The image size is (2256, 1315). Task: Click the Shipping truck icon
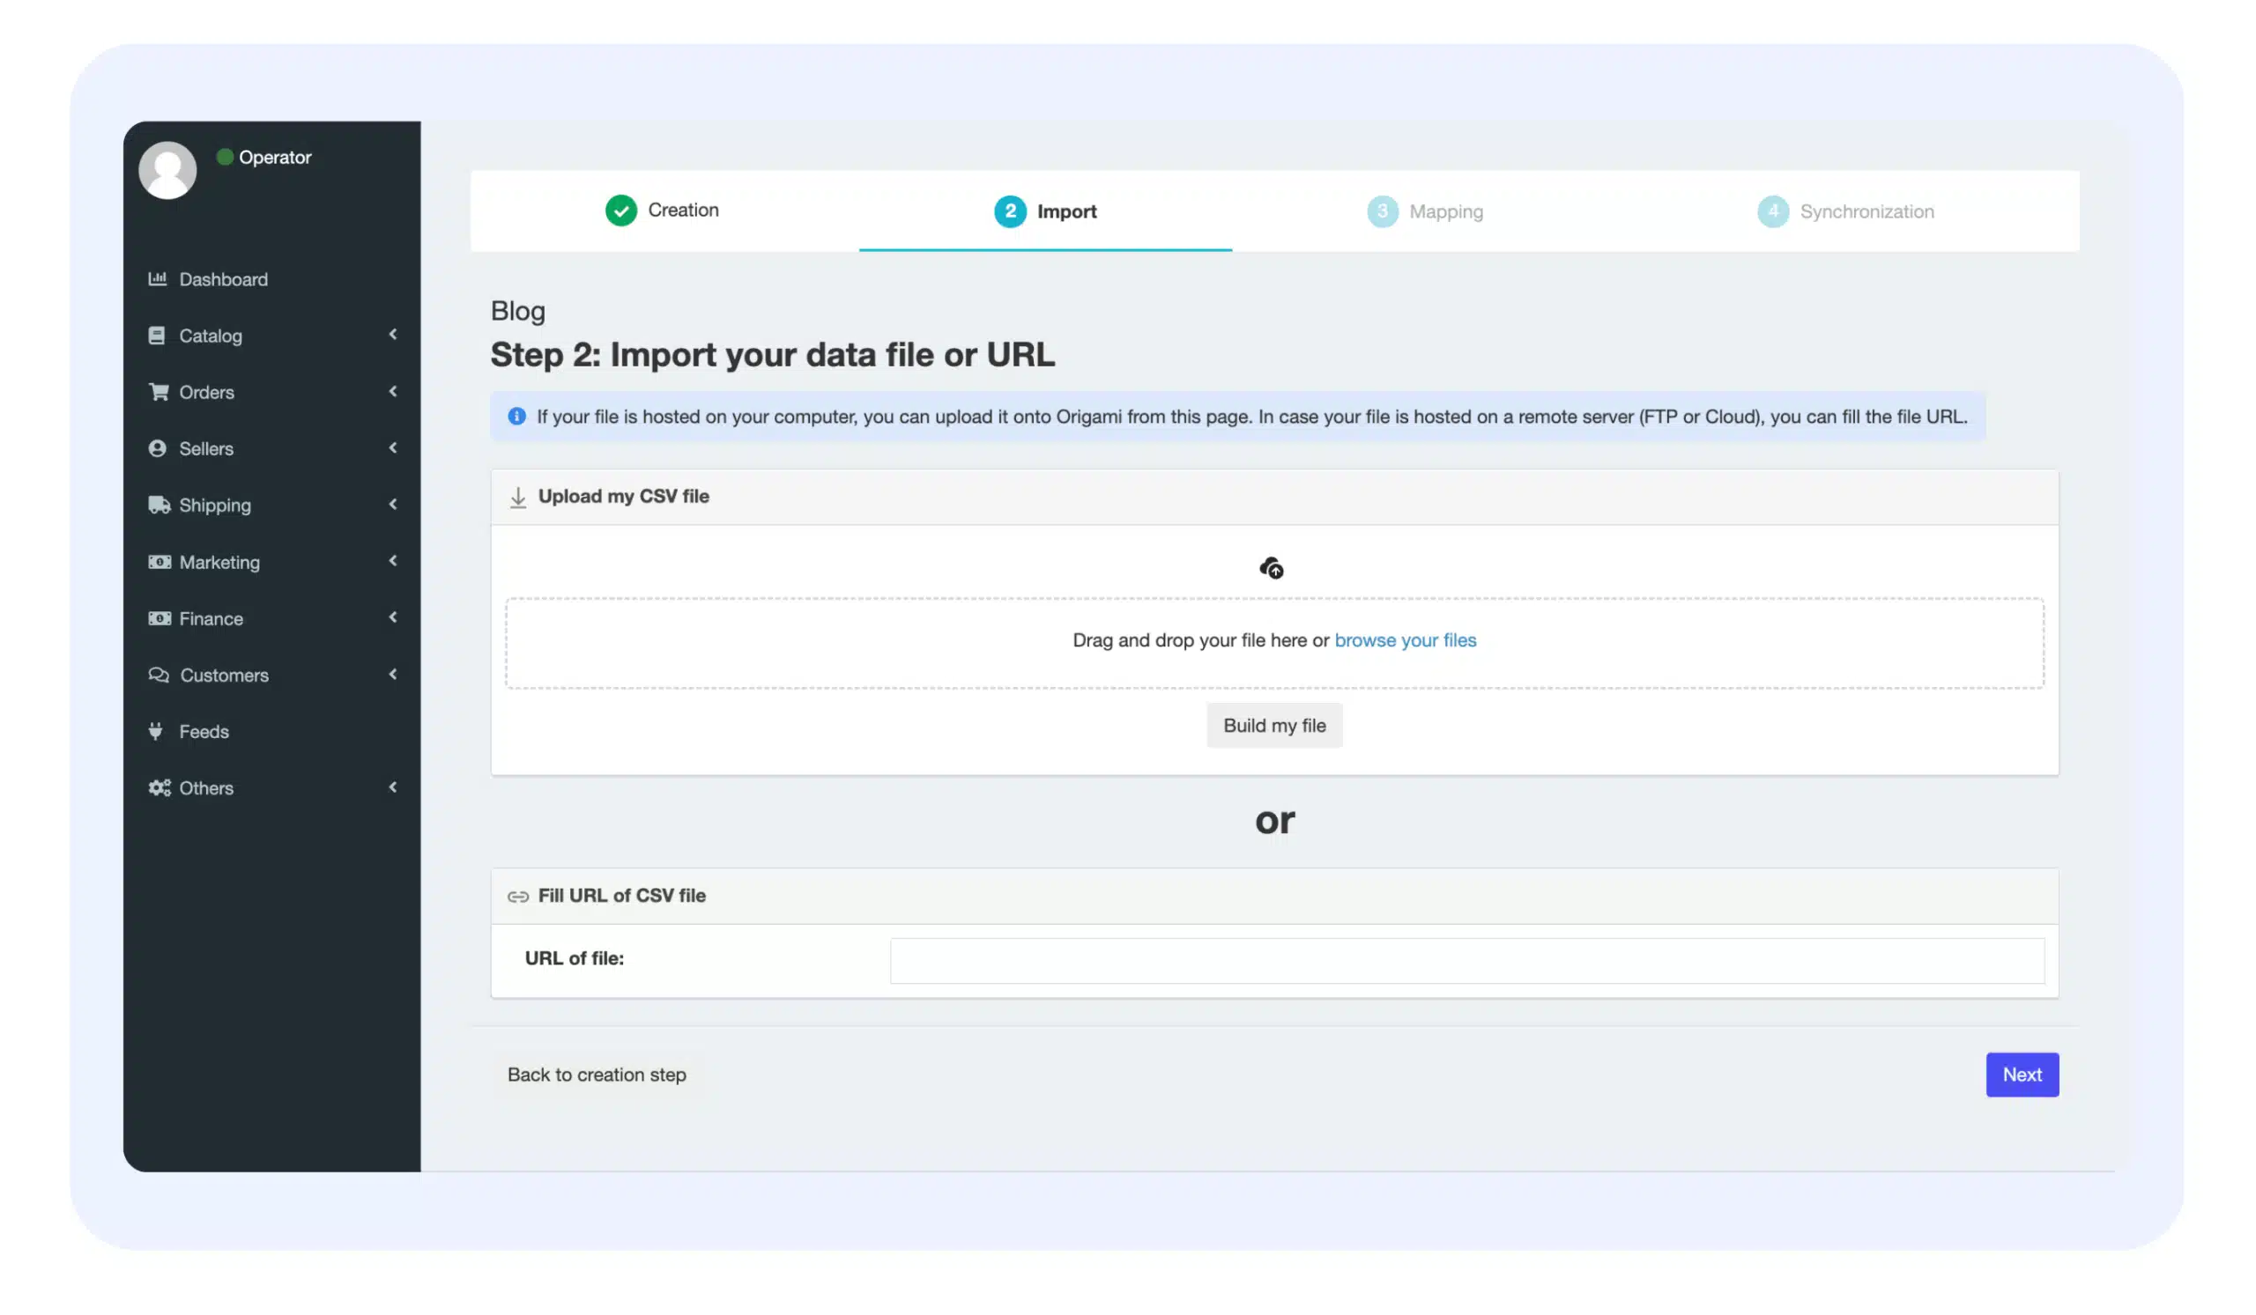point(160,505)
